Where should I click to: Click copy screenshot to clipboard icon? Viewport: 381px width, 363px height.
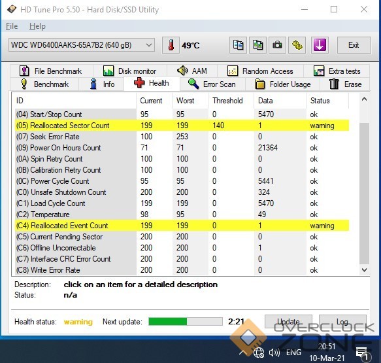pos(257,45)
